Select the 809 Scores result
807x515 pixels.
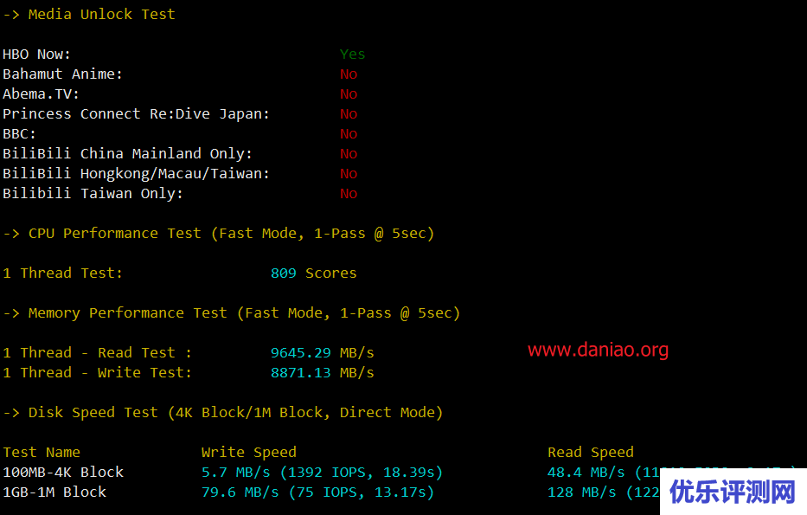[x=313, y=273]
